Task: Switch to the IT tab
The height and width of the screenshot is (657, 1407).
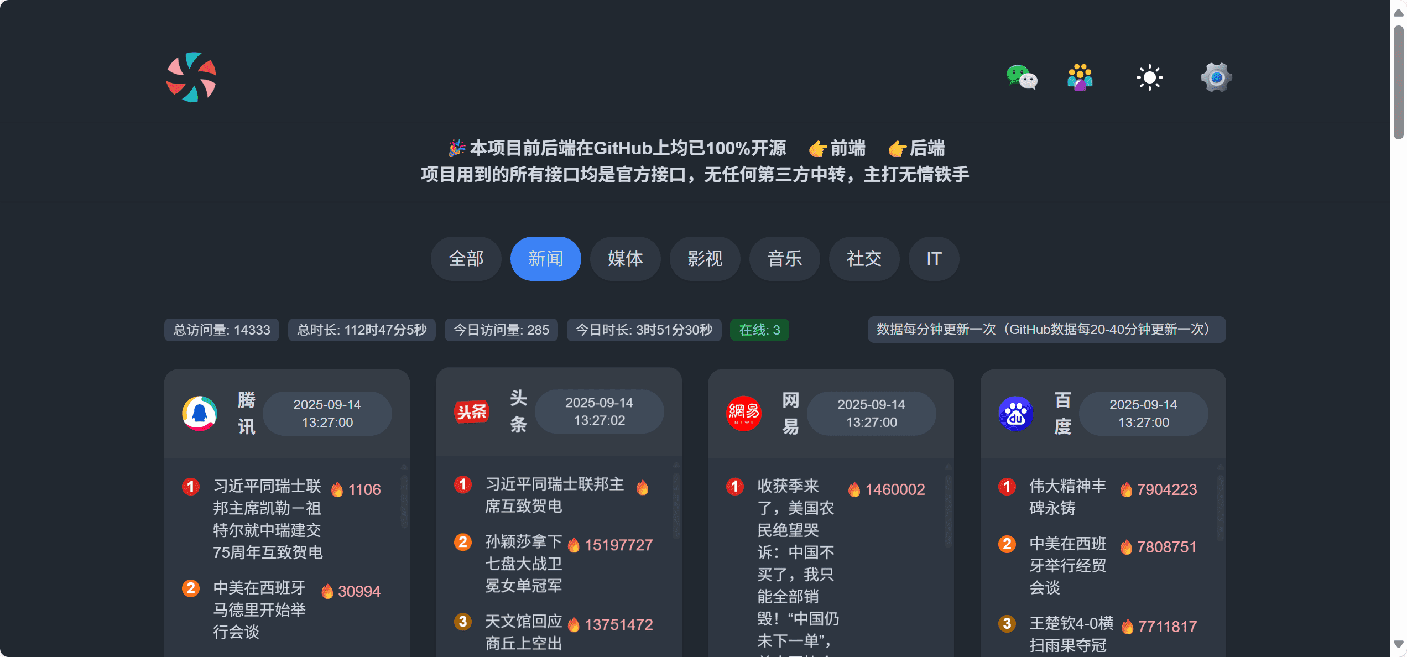Action: (934, 259)
